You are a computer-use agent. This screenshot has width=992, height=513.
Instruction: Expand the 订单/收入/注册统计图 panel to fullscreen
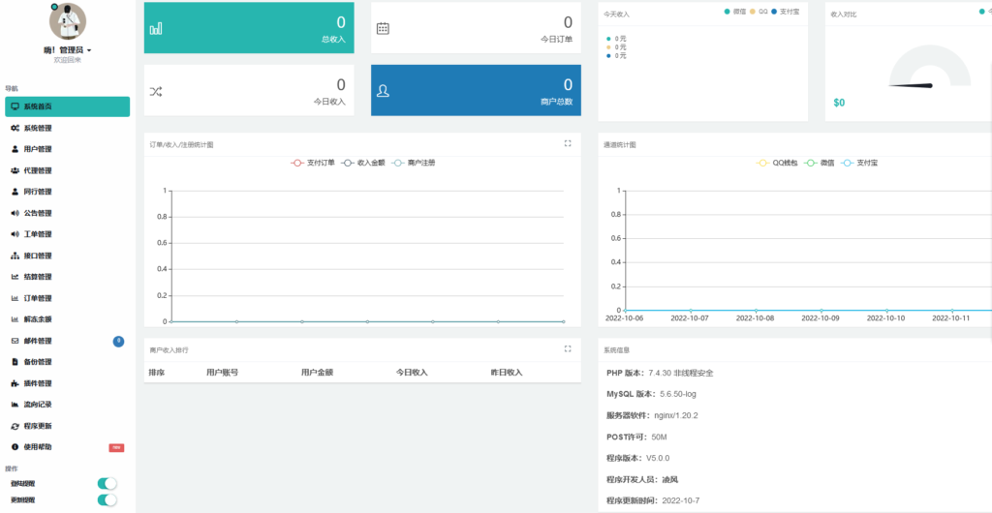point(568,144)
